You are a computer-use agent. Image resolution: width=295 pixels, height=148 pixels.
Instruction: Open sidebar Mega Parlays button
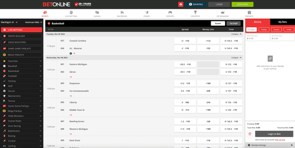(x=21, y=55)
